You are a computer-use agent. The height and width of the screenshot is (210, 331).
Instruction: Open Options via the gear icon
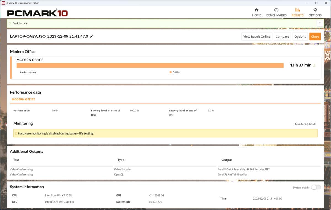tap(315, 10)
